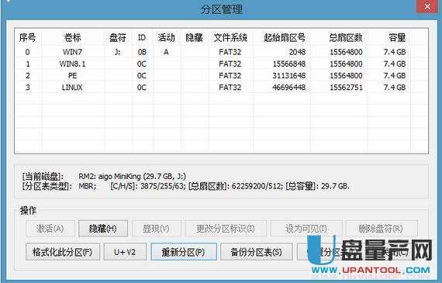Select the WIN8.1 partition row

pyautogui.click(x=221, y=64)
